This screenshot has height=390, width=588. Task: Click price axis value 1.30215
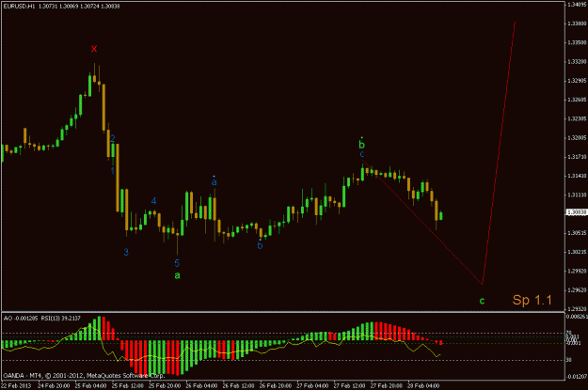point(577,252)
